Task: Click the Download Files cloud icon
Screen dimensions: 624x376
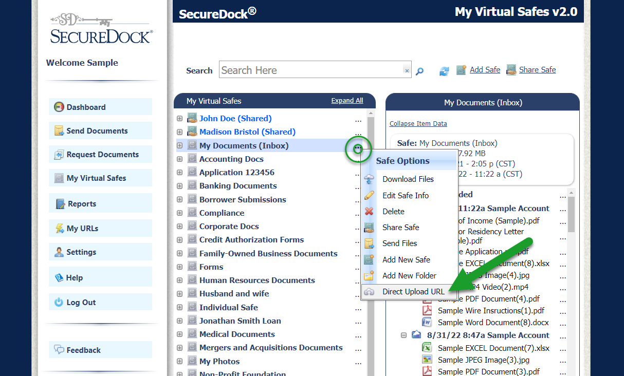Action: (369, 179)
